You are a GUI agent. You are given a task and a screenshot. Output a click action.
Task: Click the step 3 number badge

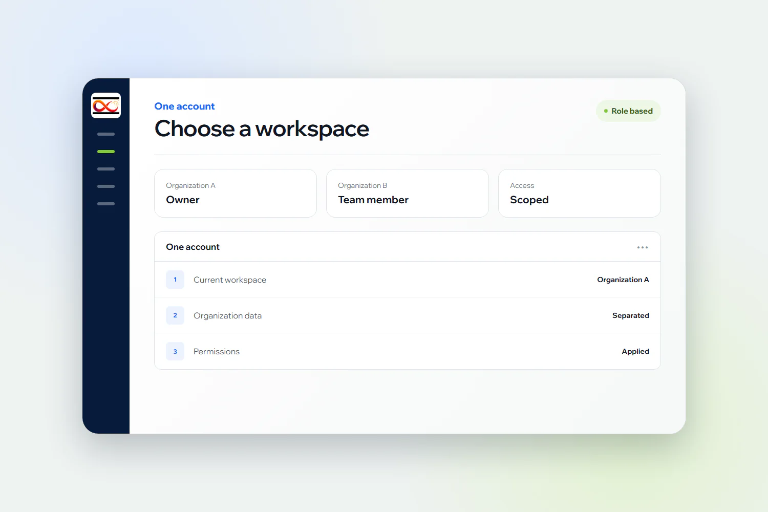tap(175, 351)
